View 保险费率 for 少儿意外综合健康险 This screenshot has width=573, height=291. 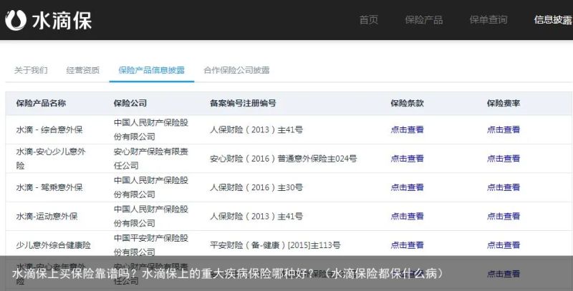click(x=504, y=245)
